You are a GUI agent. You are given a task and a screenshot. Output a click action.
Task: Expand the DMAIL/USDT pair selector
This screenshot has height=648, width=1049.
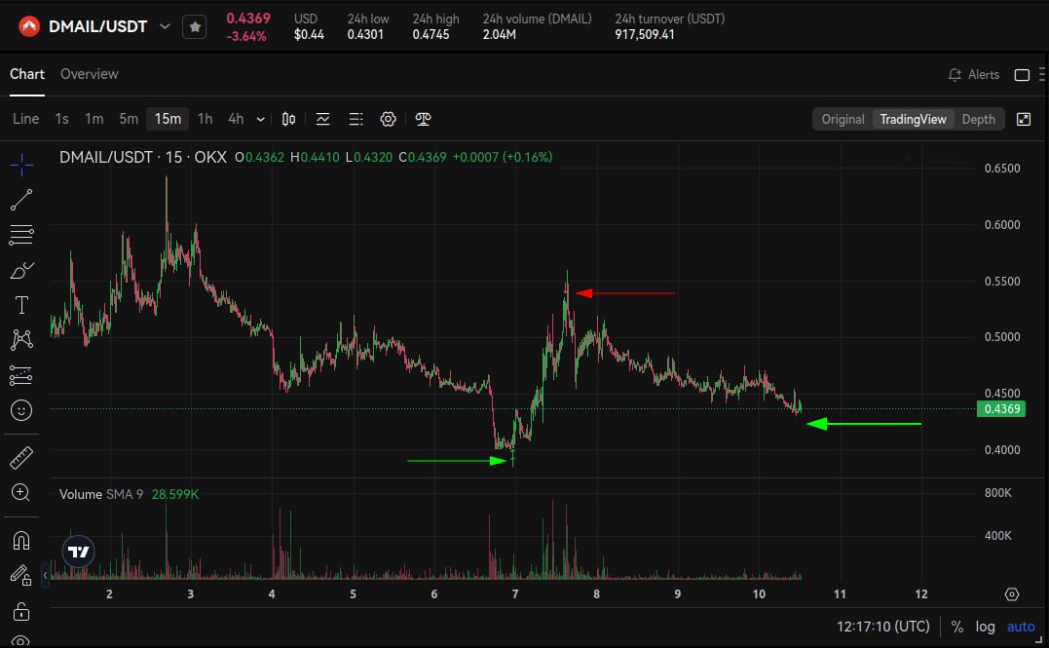click(x=165, y=26)
